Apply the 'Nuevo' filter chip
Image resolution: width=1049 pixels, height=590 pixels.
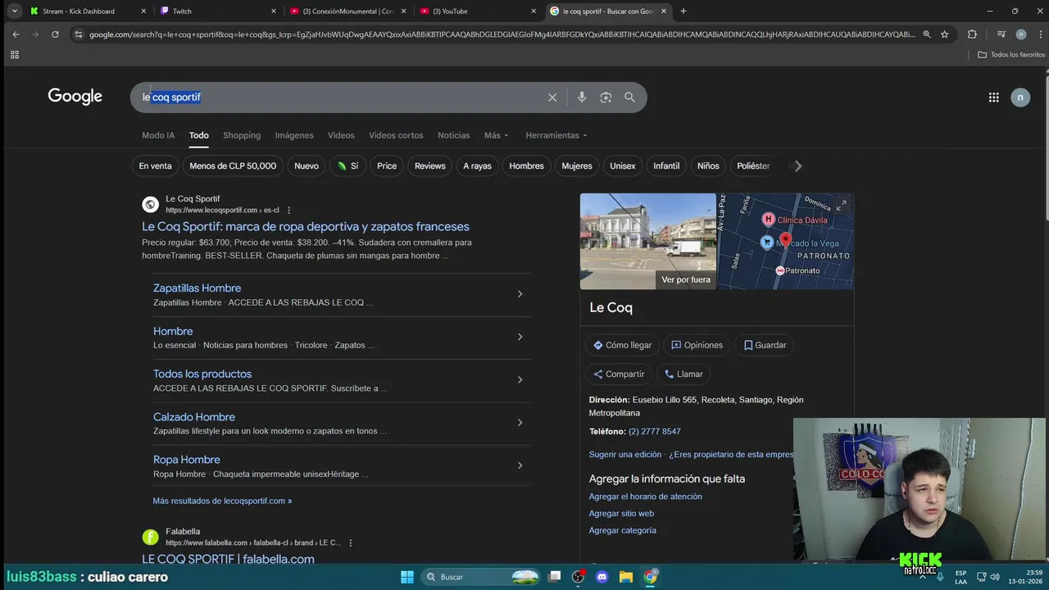tap(307, 166)
